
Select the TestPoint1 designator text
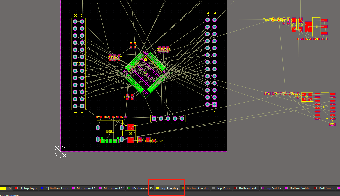pos(153,141)
